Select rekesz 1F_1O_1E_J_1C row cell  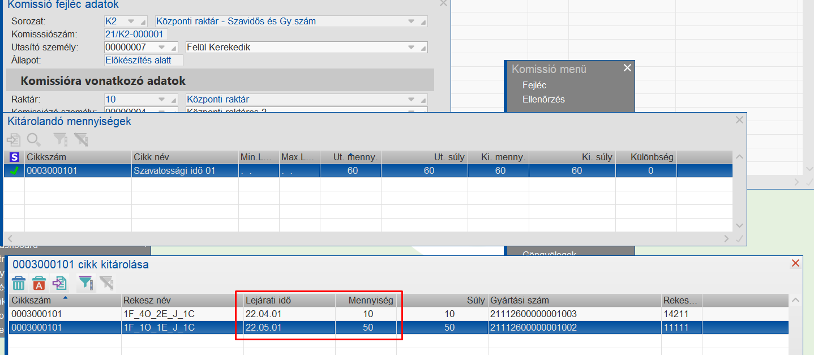click(182, 327)
